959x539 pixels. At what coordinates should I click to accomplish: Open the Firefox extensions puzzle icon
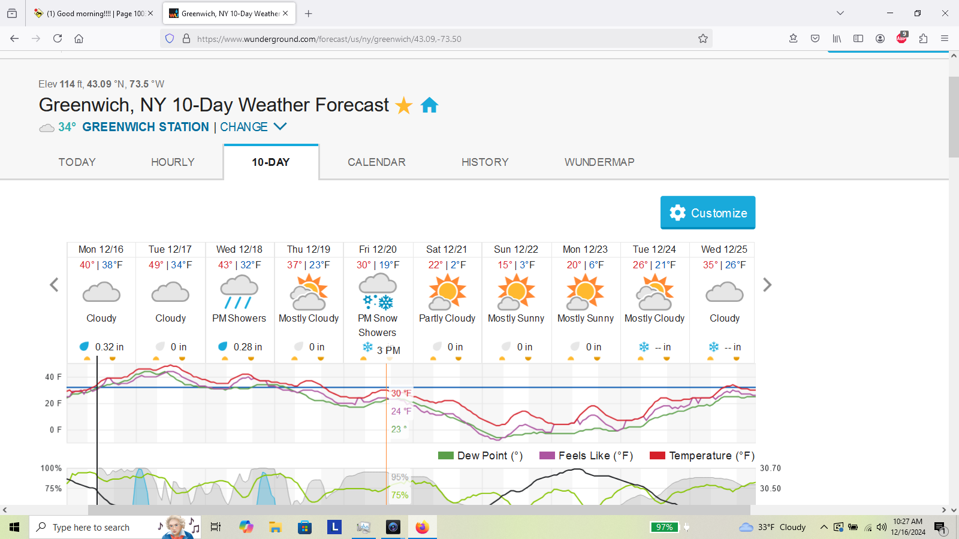pyautogui.click(x=923, y=39)
